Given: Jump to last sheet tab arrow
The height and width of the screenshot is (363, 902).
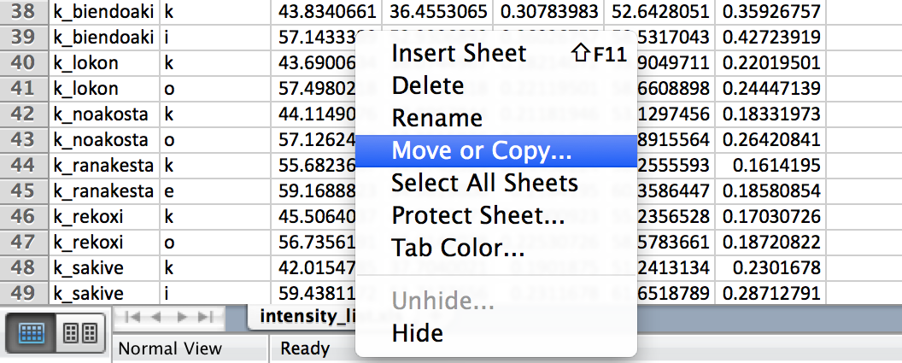Looking at the screenshot, I should click(207, 317).
